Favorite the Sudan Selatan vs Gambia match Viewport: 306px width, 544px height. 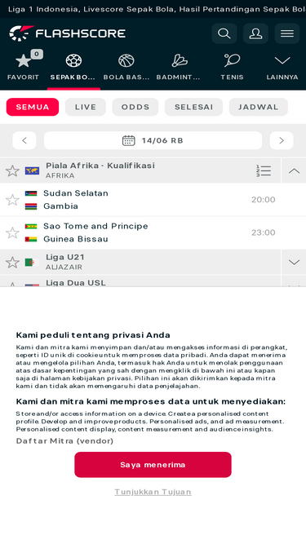[x=12, y=200]
